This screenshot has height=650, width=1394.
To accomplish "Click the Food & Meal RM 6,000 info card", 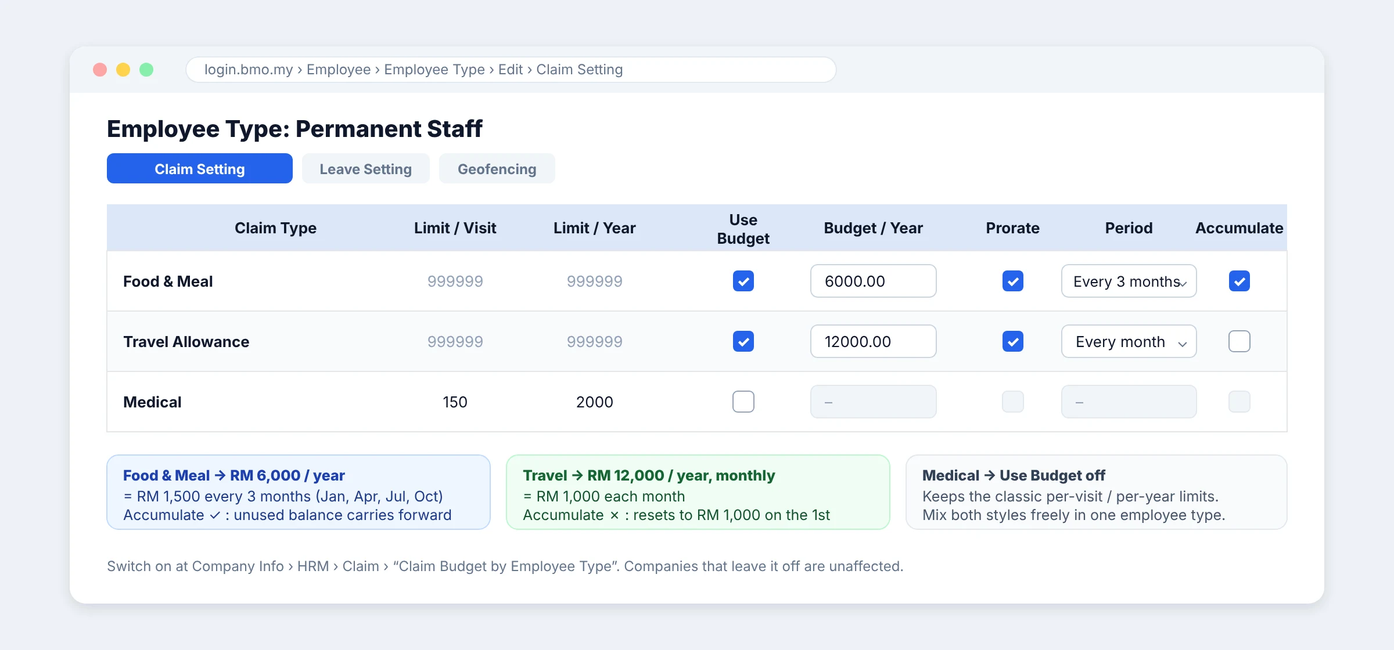I will click(299, 492).
